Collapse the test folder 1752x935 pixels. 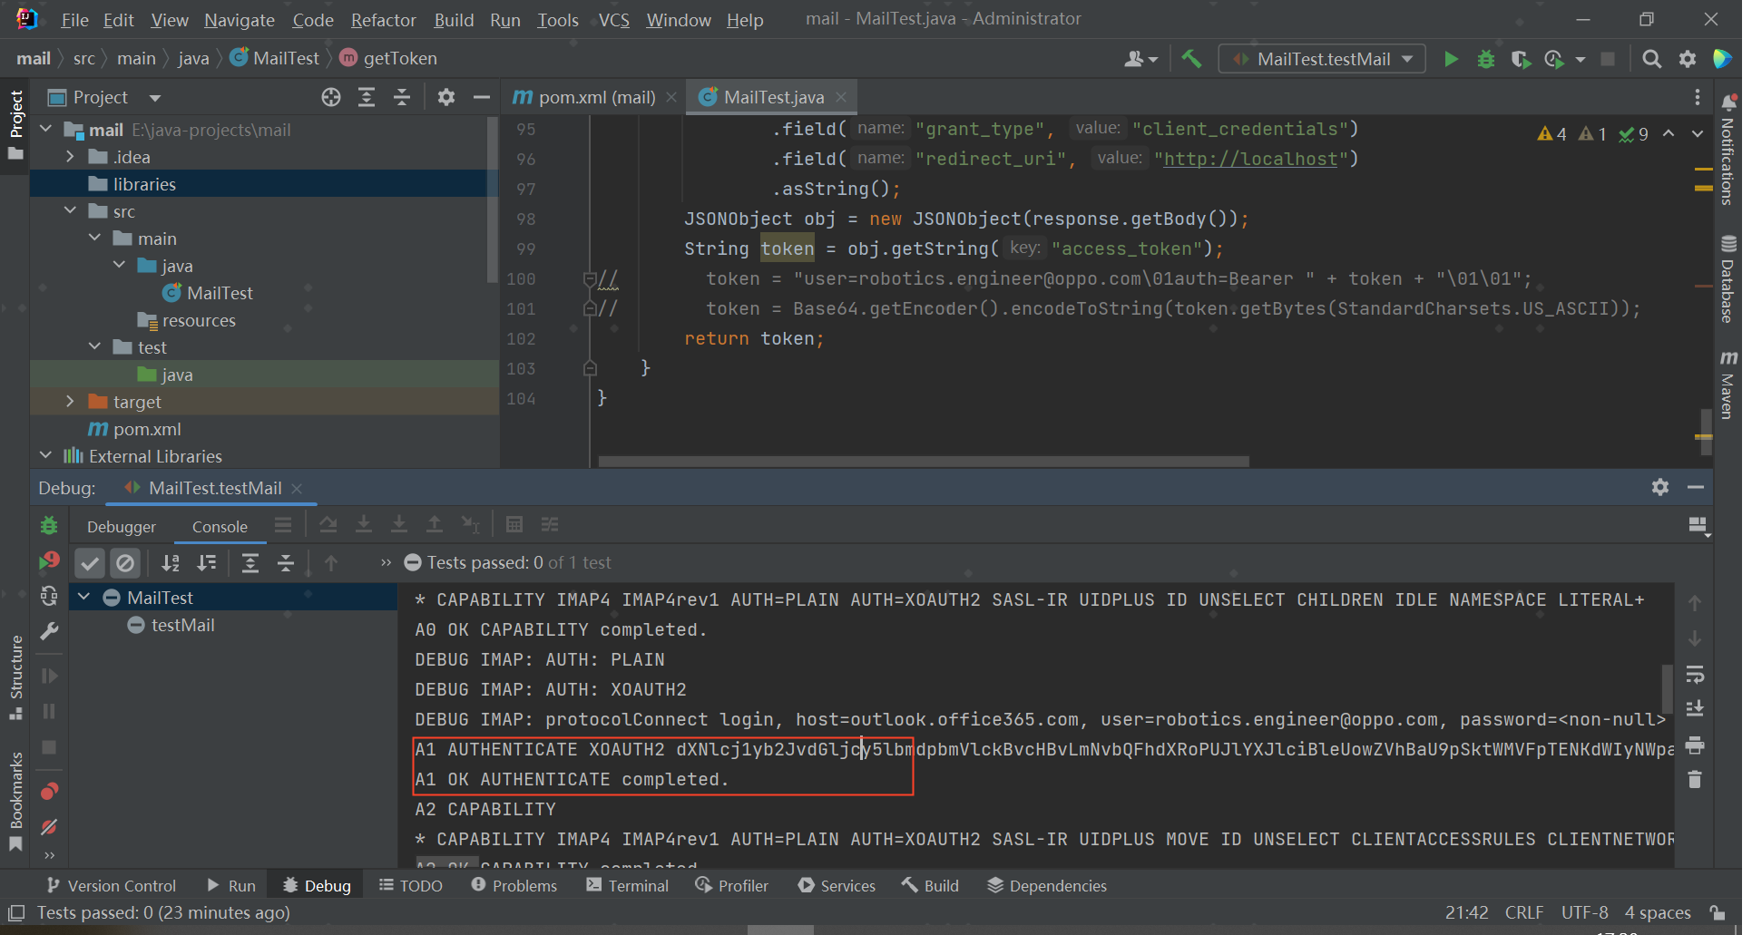94,347
